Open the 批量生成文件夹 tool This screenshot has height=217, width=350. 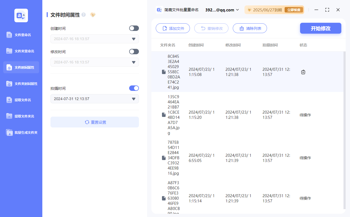21,132
